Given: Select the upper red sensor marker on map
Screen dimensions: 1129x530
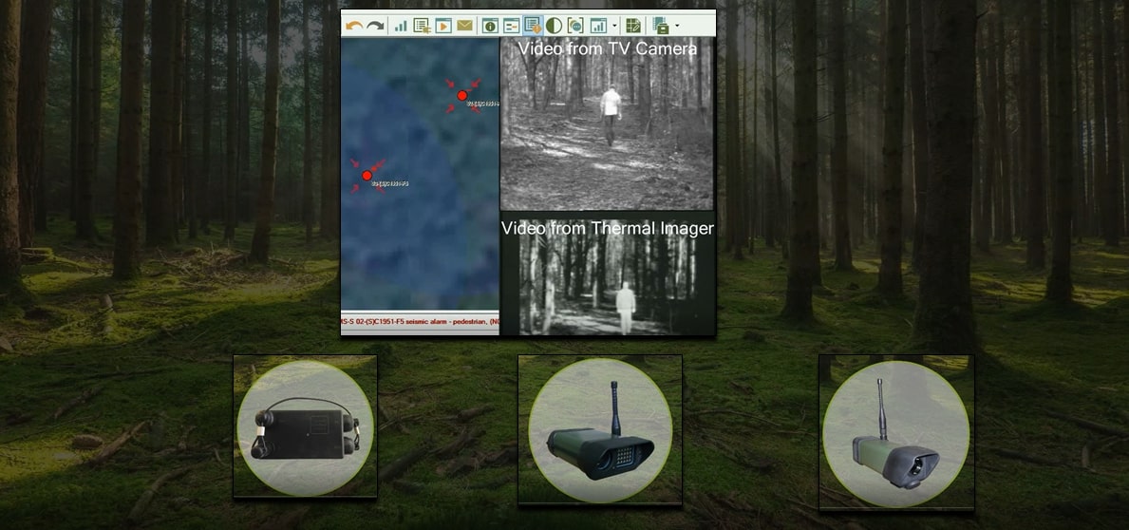Looking at the screenshot, I should (x=462, y=95).
